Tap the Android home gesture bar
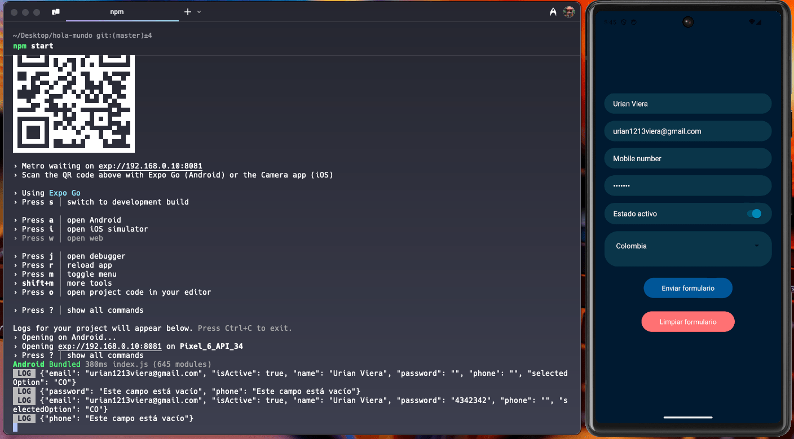794x439 pixels. (x=687, y=418)
